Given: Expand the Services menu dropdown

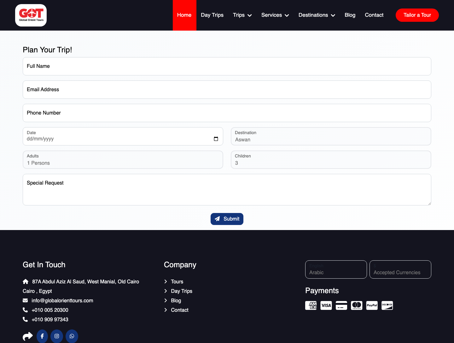Looking at the screenshot, I should [275, 15].
